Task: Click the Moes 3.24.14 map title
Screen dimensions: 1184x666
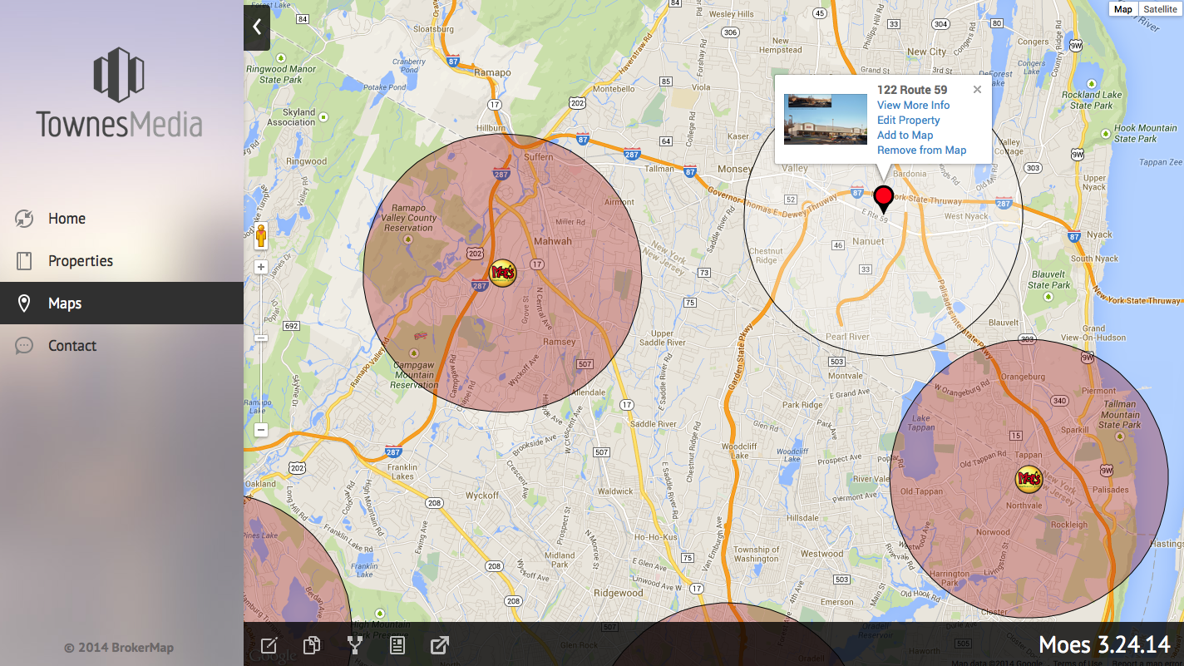Action: click(1104, 644)
